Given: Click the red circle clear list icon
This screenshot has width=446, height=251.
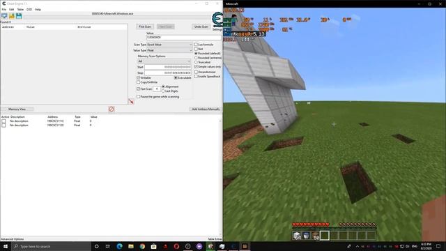Looking at the screenshot, I should pyautogui.click(x=111, y=109).
